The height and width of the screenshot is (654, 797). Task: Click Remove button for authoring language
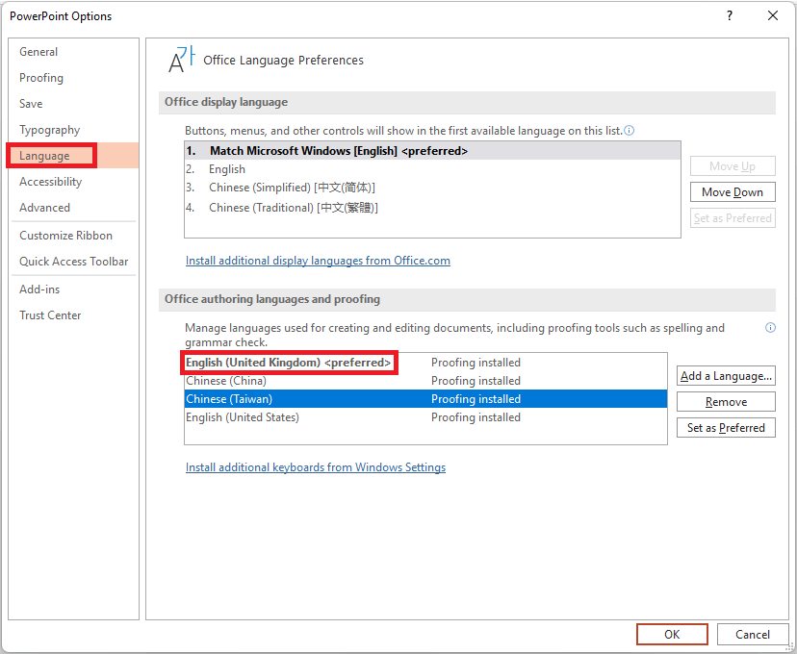click(x=726, y=402)
